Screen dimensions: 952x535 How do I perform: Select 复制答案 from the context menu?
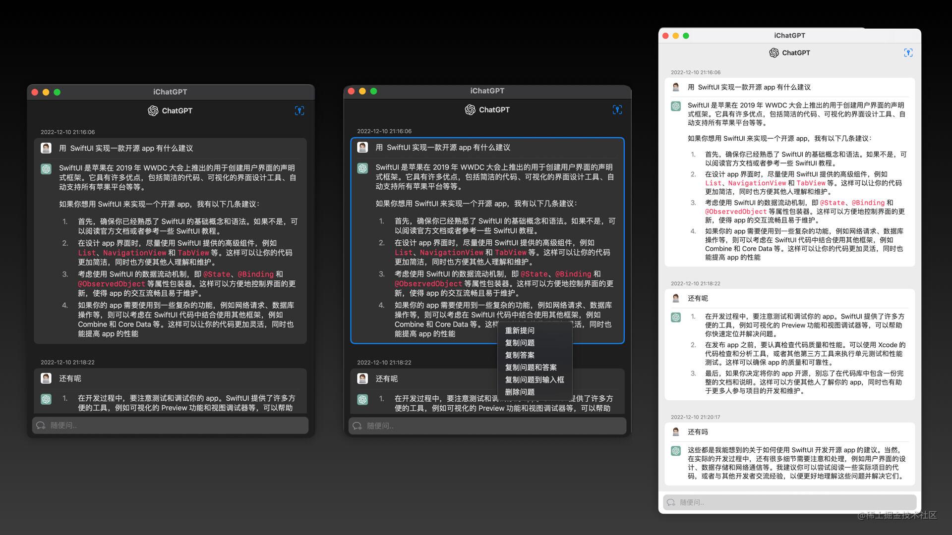pyautogui.click(x=520, y=355)
